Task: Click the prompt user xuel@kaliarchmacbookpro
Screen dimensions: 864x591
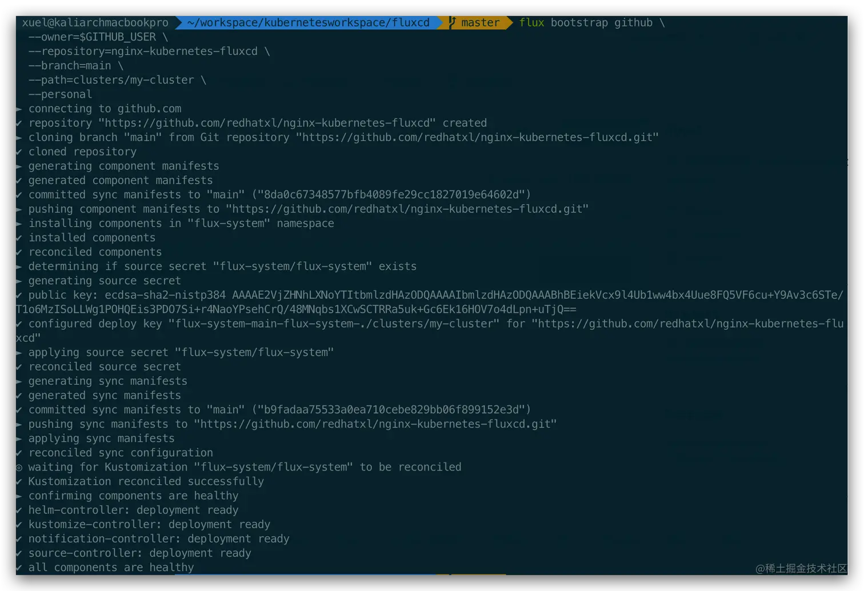Action: click(x=95, y=23)
